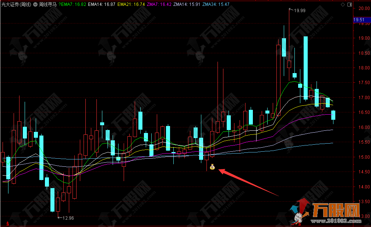
Task: Click the 16.50 price axis label
Action: (x=364, y=112)
